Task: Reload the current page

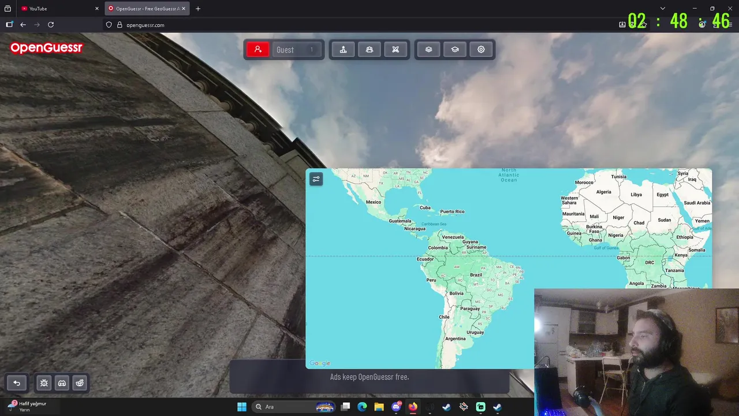Action: [51, 25]
